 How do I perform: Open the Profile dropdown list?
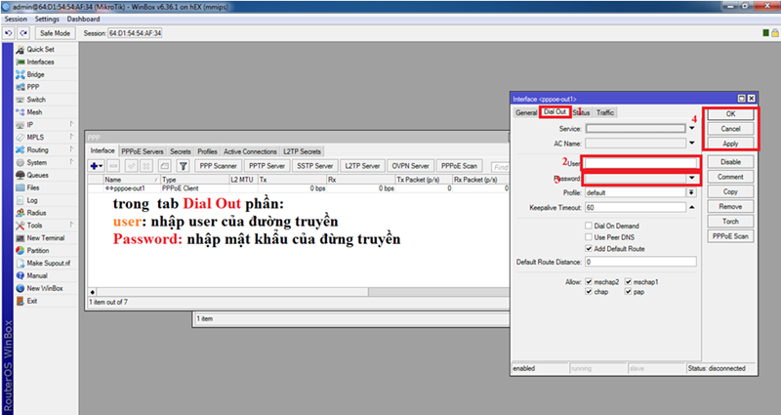tap(692, 192)
